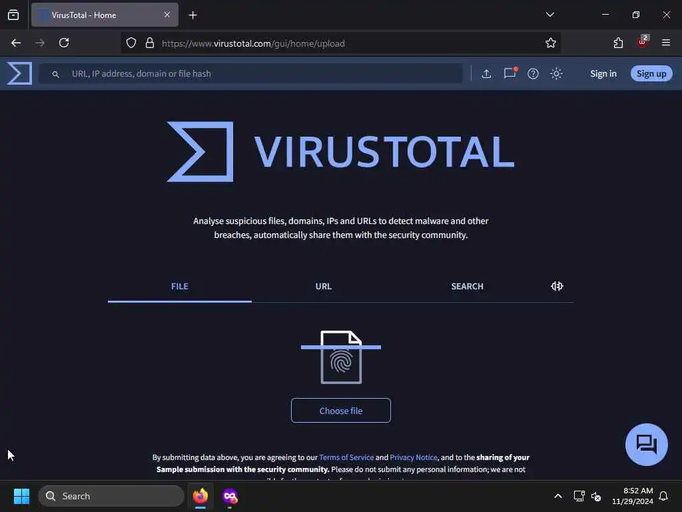Image resolution: width=682 pixels, height=512 pixels.
Task: Open the browser hamburger menu
Action: tap(666, 43)
